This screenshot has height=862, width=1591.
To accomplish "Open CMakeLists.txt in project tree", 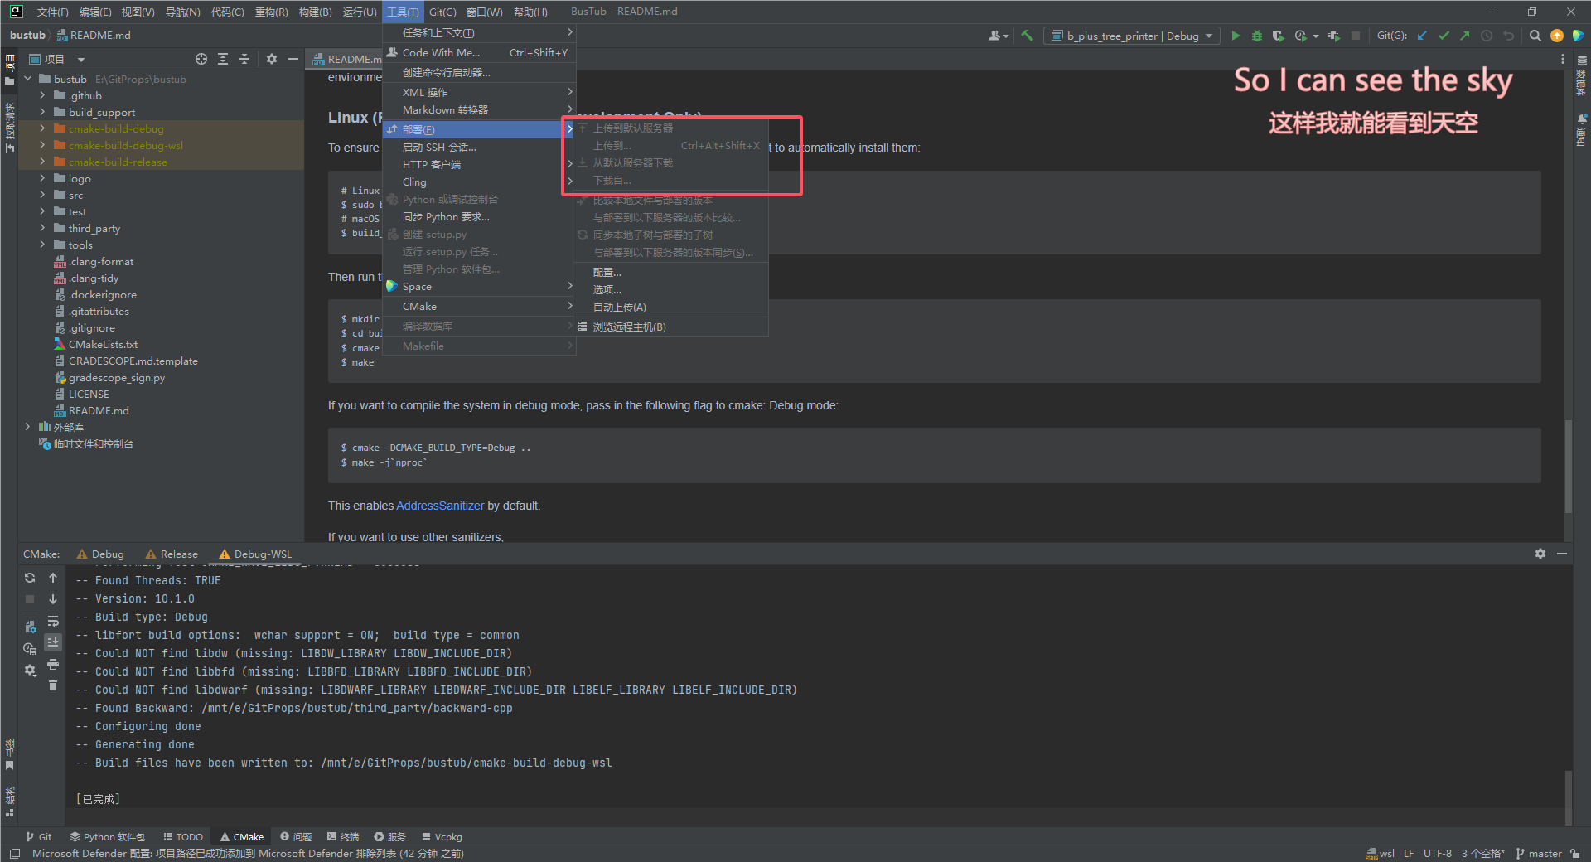I will (103, 344).
